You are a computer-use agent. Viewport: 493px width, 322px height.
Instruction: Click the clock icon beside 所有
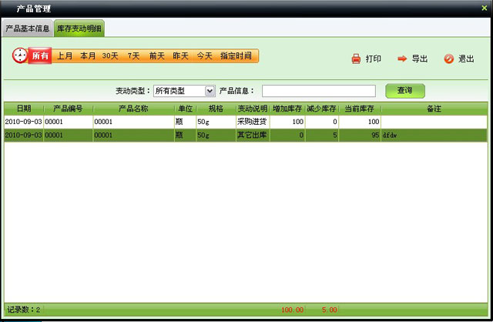pyautogui.click(x=20, y=55)
